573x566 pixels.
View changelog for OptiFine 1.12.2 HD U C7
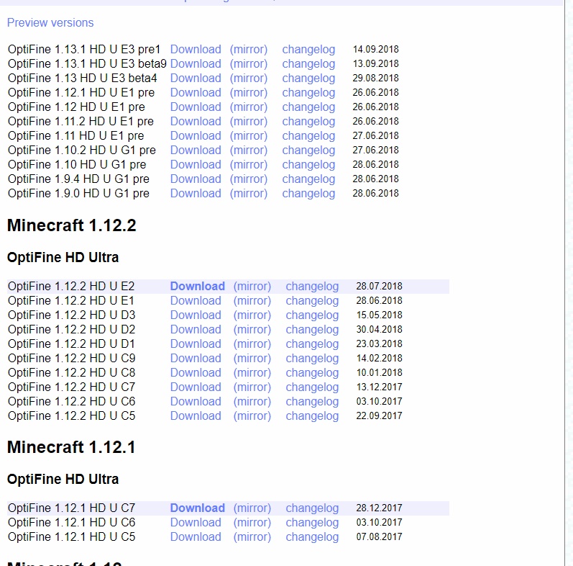(312, 387)
